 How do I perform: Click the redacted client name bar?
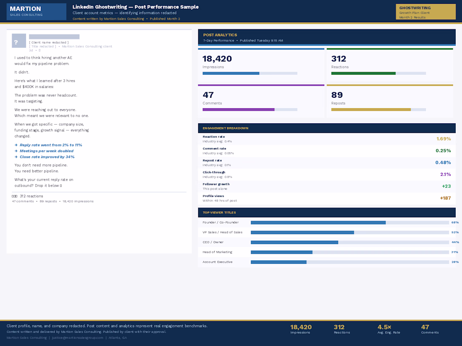[x=54, y=37]
